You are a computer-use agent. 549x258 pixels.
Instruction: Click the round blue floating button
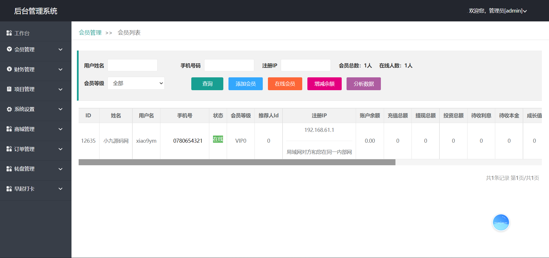tap(501, 222)
